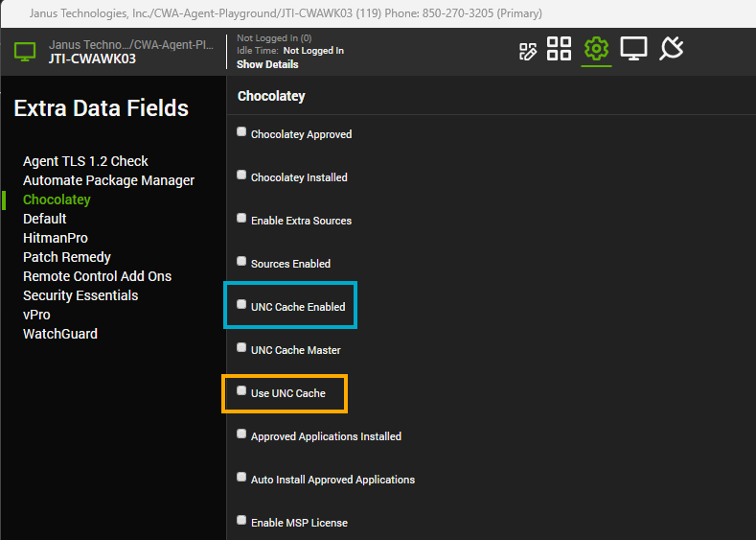Open Patch Remedy section
756x540 pixels.
[66, 257]
